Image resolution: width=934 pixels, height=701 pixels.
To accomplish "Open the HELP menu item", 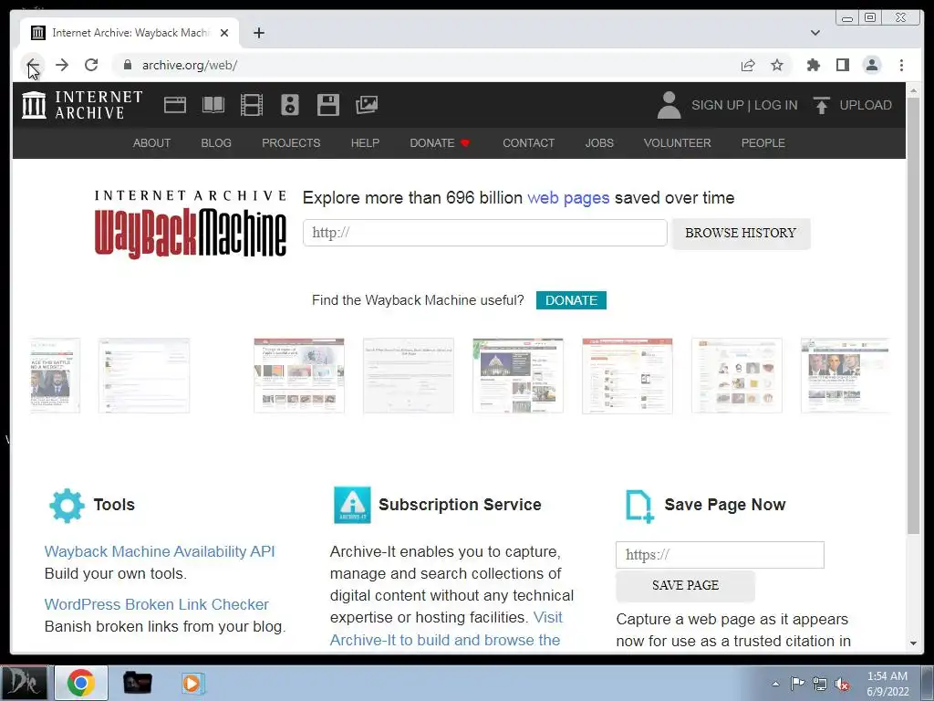I will tap(365, 143).
